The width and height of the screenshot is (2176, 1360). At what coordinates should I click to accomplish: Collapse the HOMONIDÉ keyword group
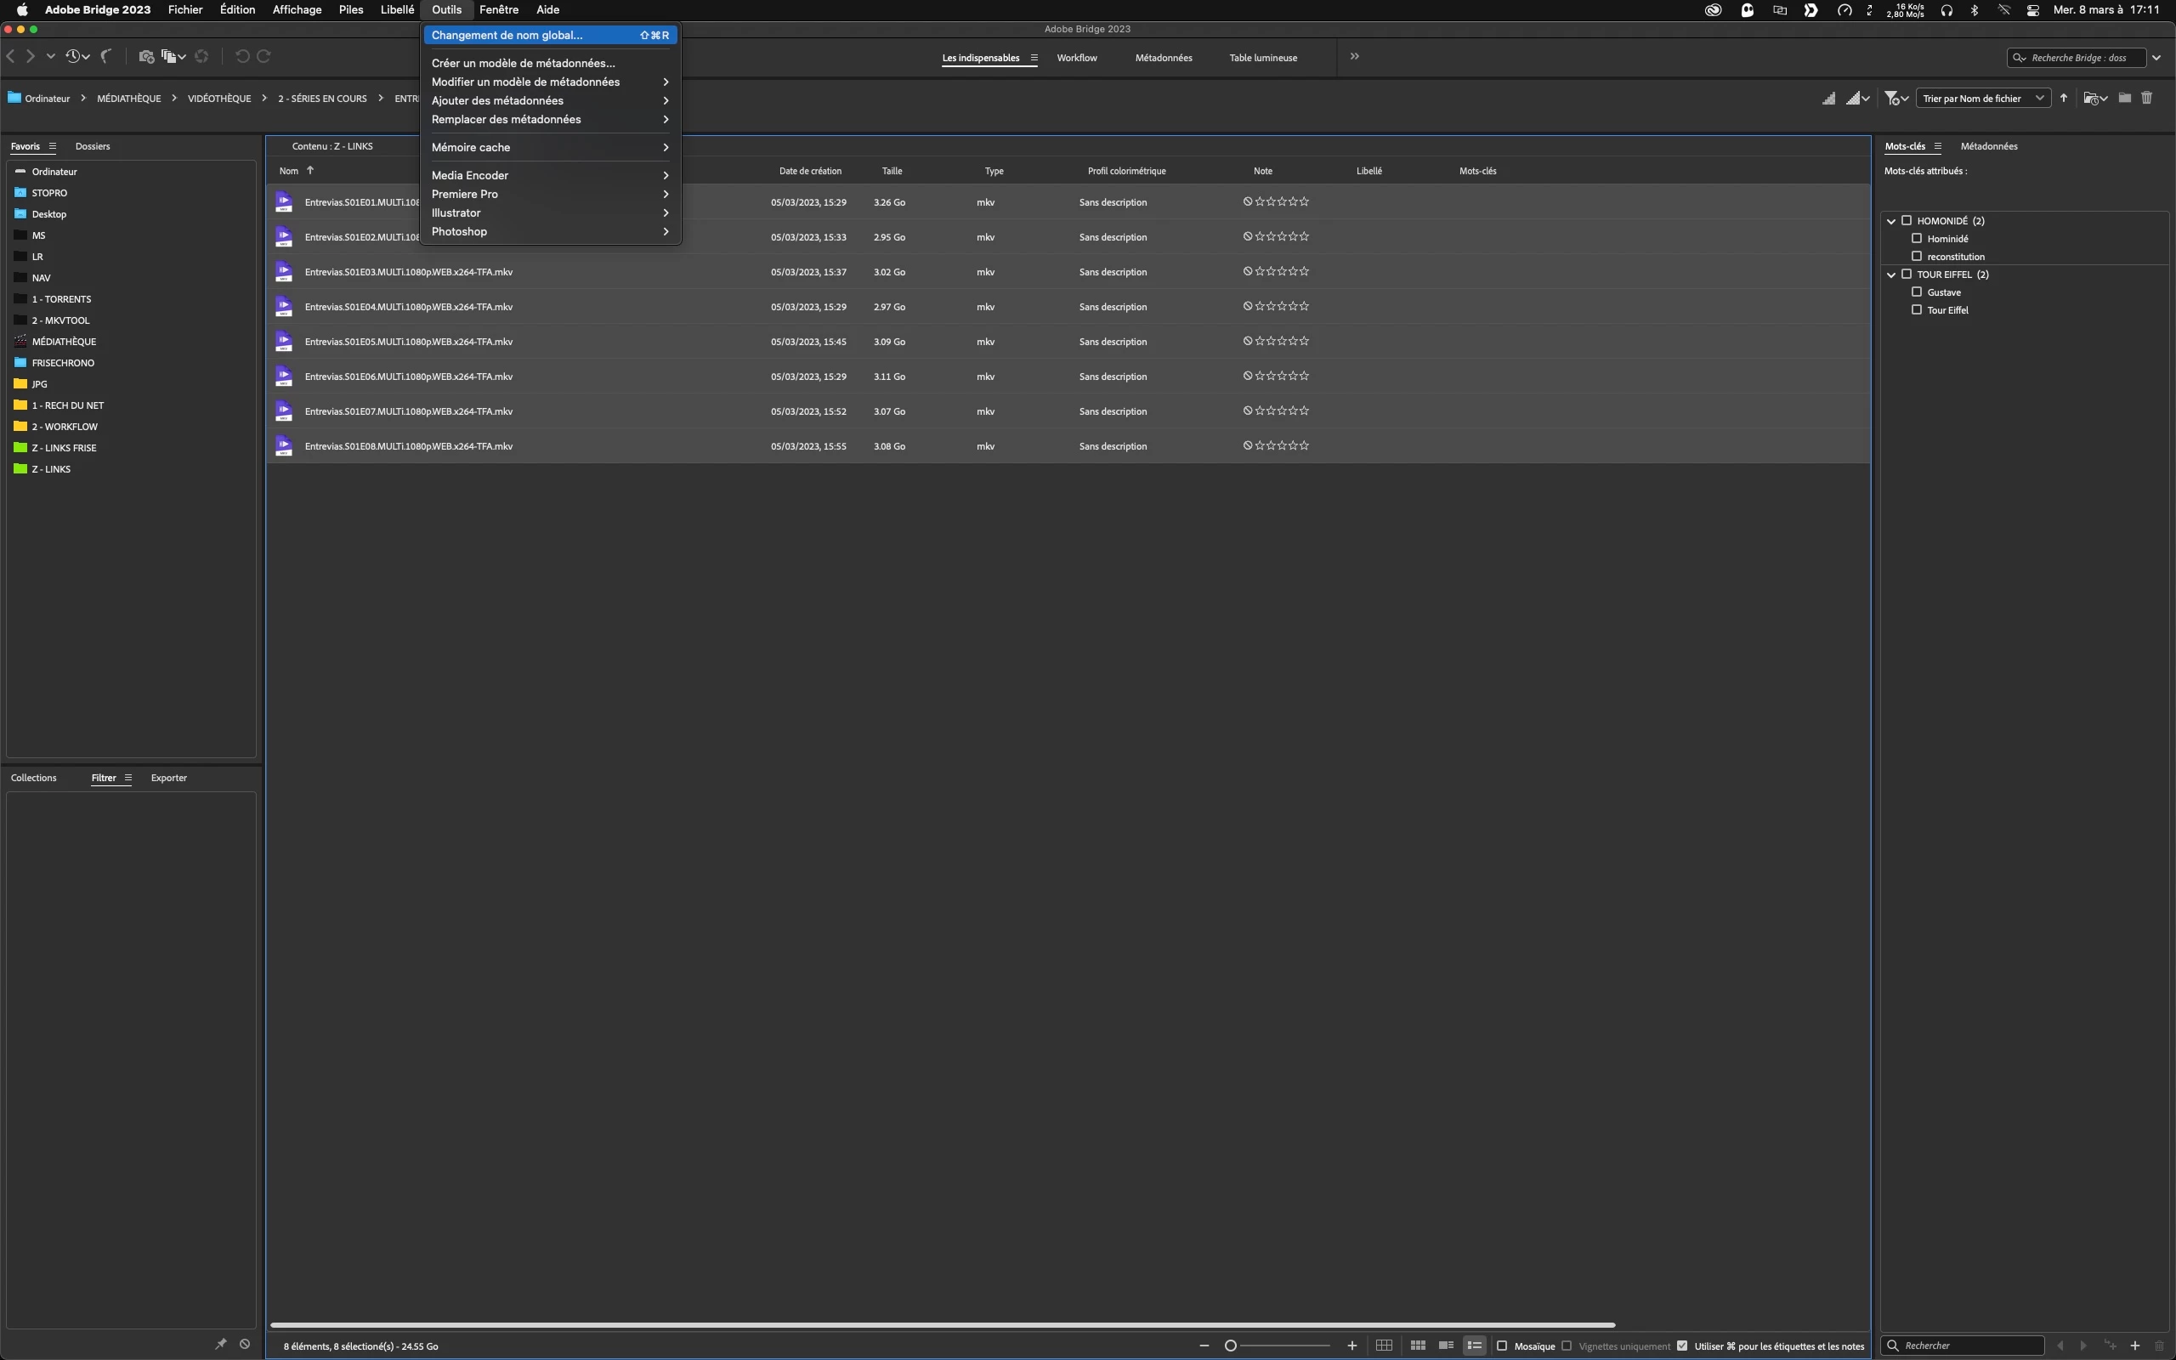1891,221
